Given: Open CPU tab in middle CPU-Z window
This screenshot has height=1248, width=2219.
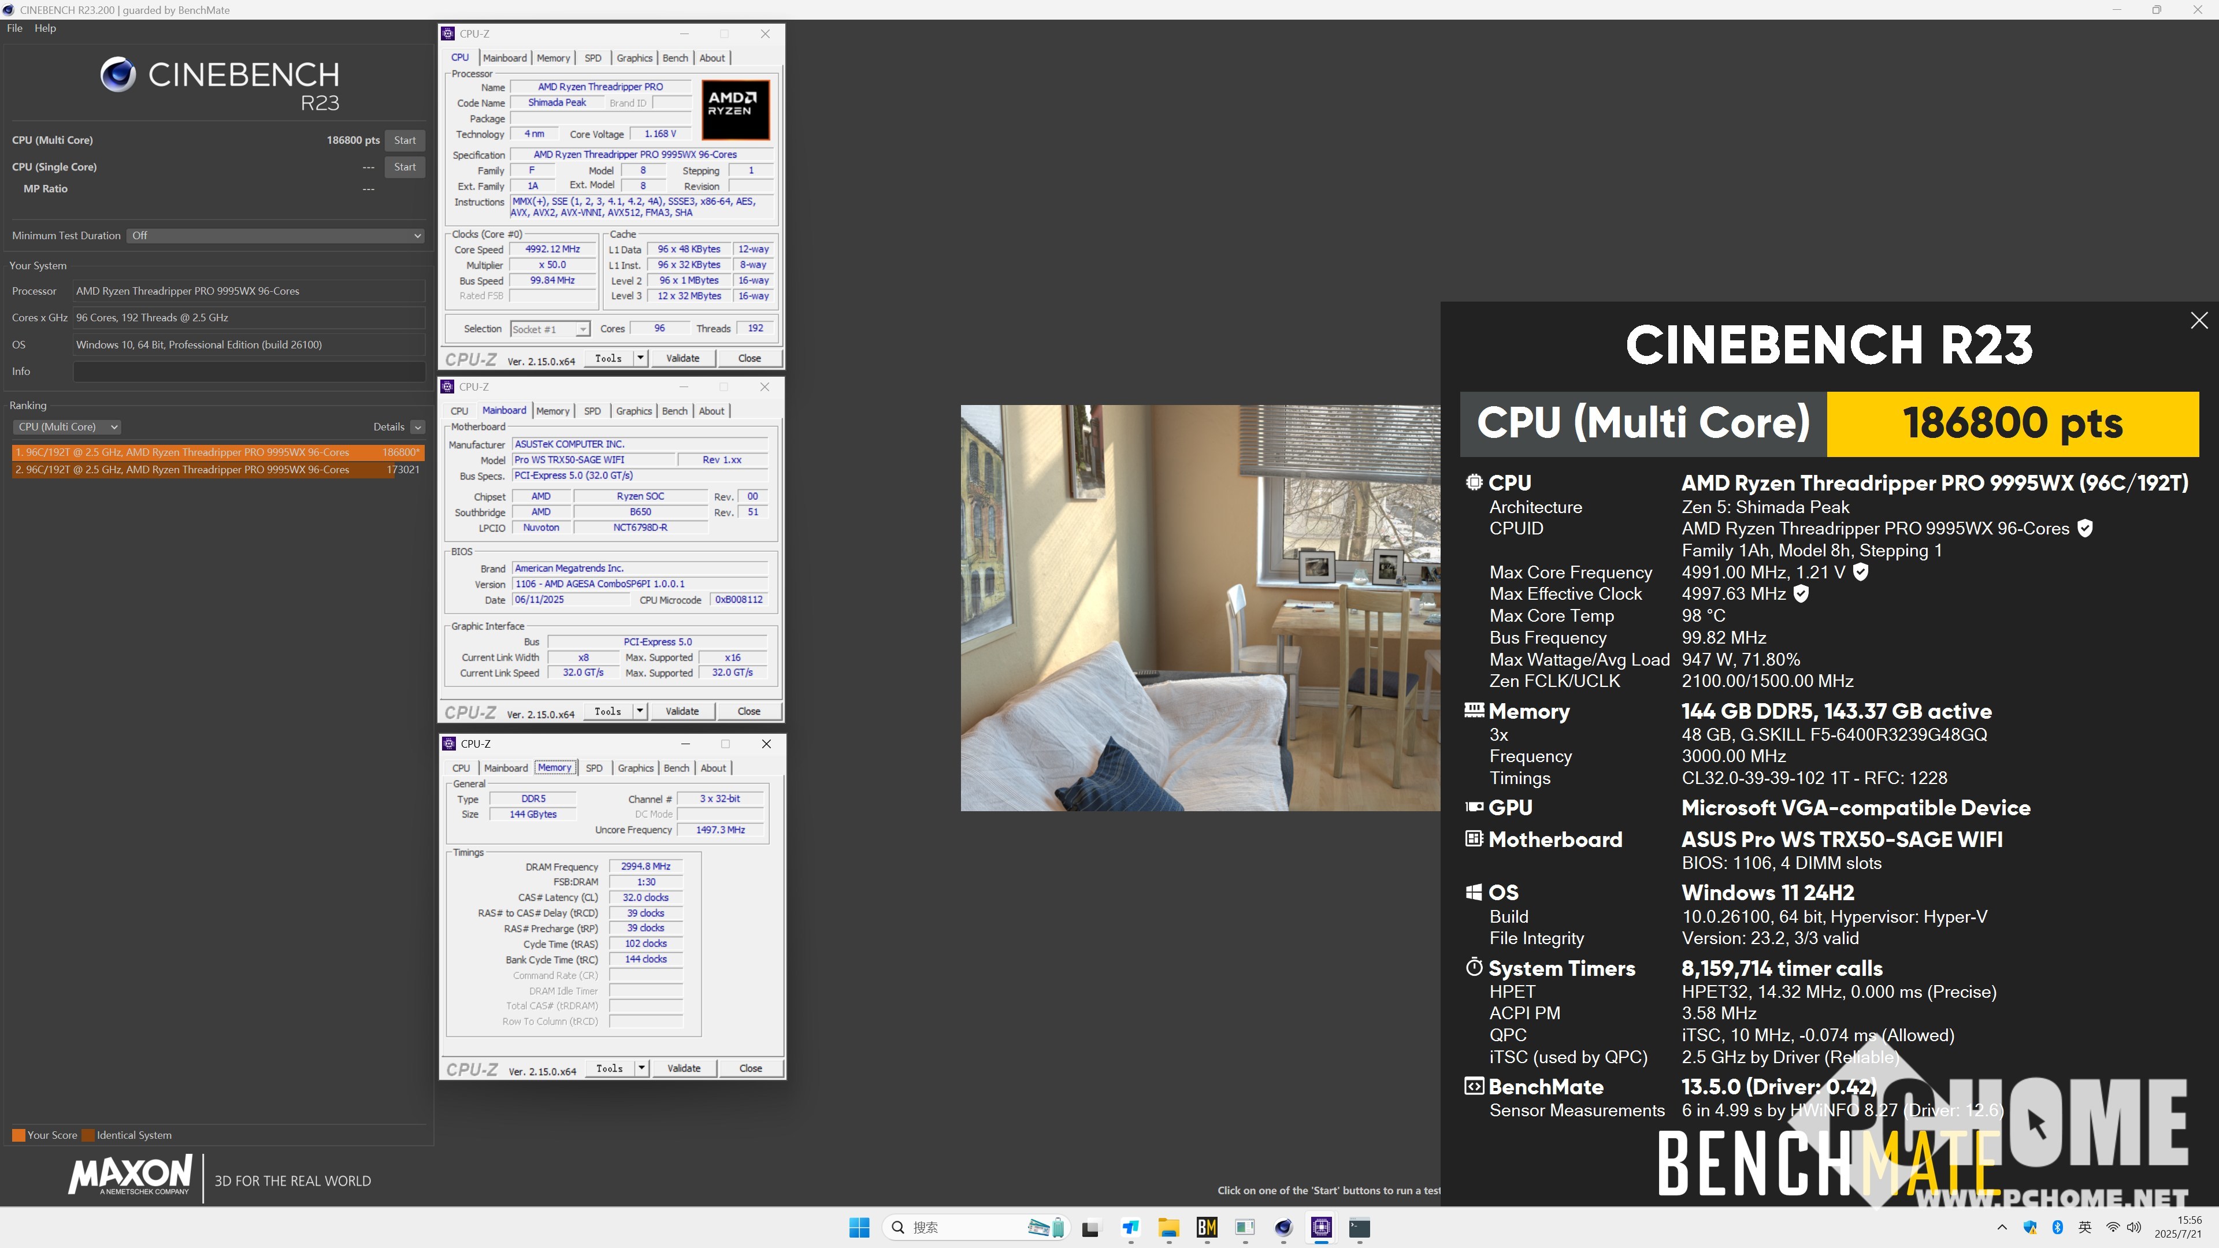Looking at the screenshot, I should (x=459, y=411).
